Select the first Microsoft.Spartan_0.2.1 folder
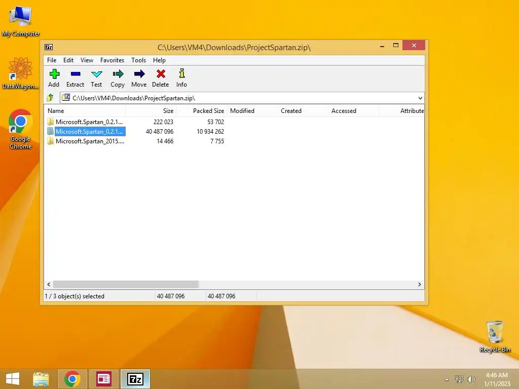519x389 pixels. pos(89,122)
